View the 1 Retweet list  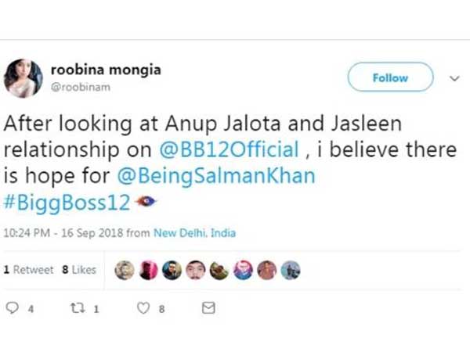[29, 269]
